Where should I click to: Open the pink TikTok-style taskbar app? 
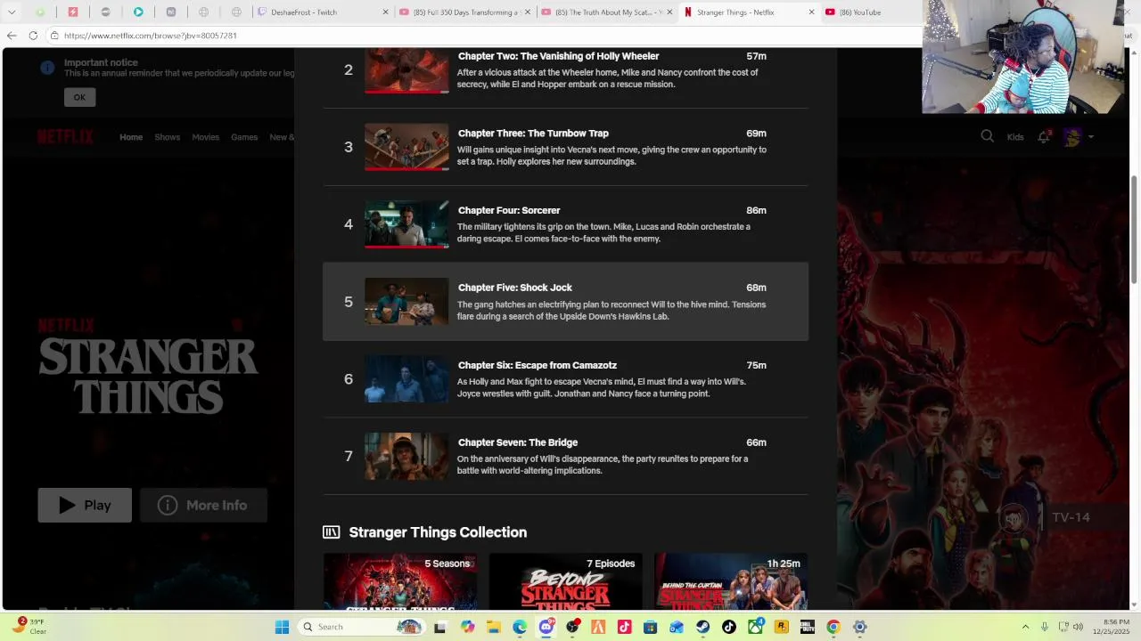point(624,627)
